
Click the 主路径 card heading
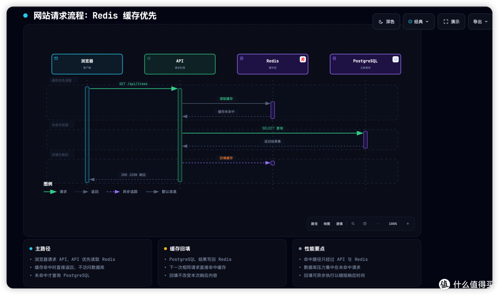(x=43, y=248)
